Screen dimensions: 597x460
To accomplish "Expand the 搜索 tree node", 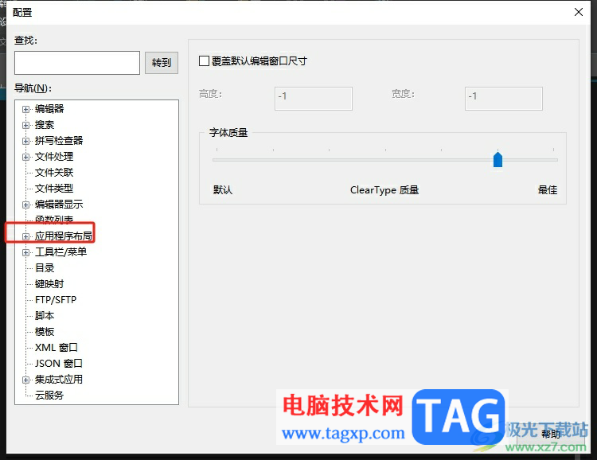I will [x=26, y=125].
